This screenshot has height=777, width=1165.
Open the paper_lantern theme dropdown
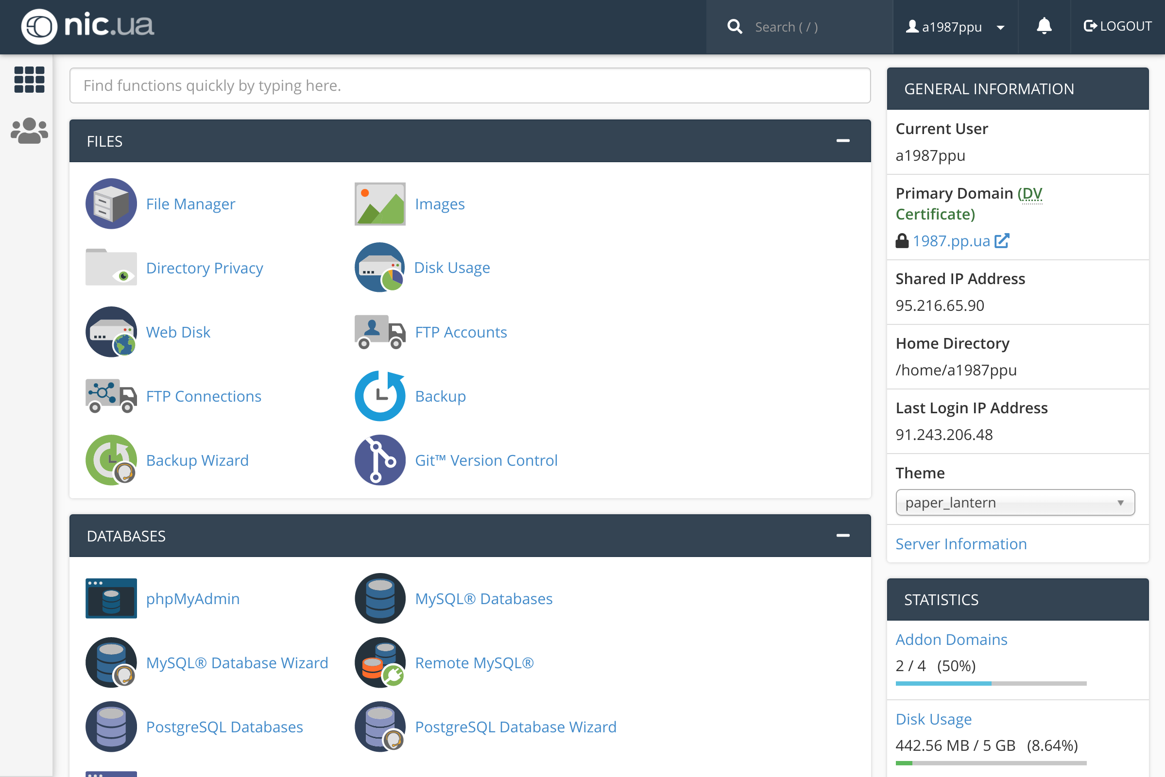pos(1015,503)
